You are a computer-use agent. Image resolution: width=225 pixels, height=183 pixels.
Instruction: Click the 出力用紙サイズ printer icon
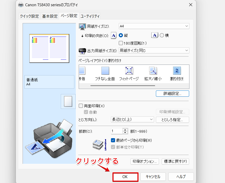tap(82, 50)
